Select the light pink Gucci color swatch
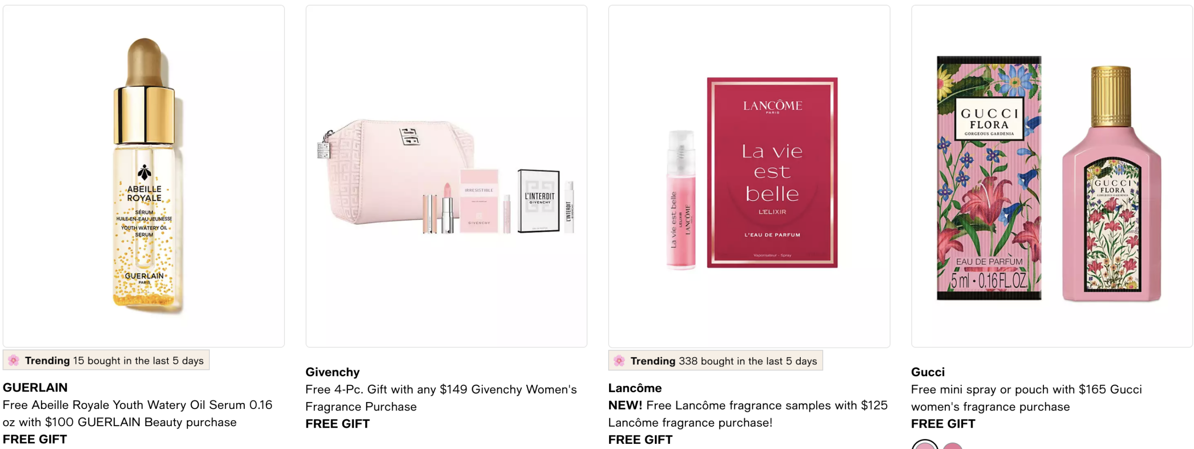This screenshot has width=1194, height=449. pyautogui.click(x=924, y=445)
